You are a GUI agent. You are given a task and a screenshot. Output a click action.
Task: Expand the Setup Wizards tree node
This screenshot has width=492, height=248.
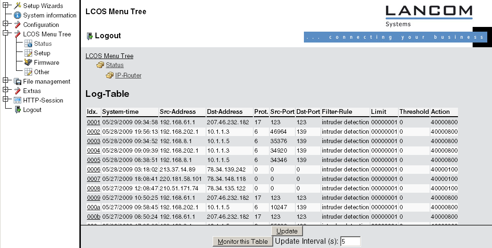point(5,6)
